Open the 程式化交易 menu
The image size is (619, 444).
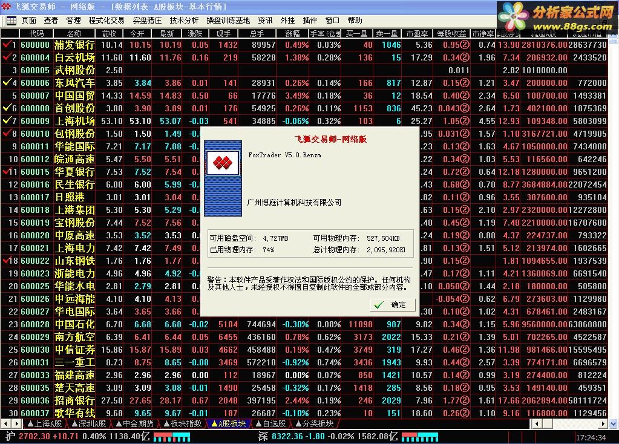(106, 21)
